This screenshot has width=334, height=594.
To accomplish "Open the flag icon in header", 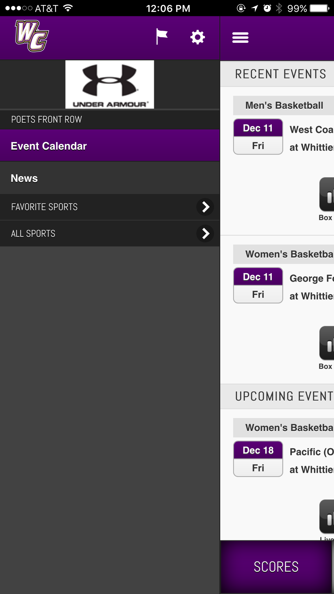I will click(162, 36).
